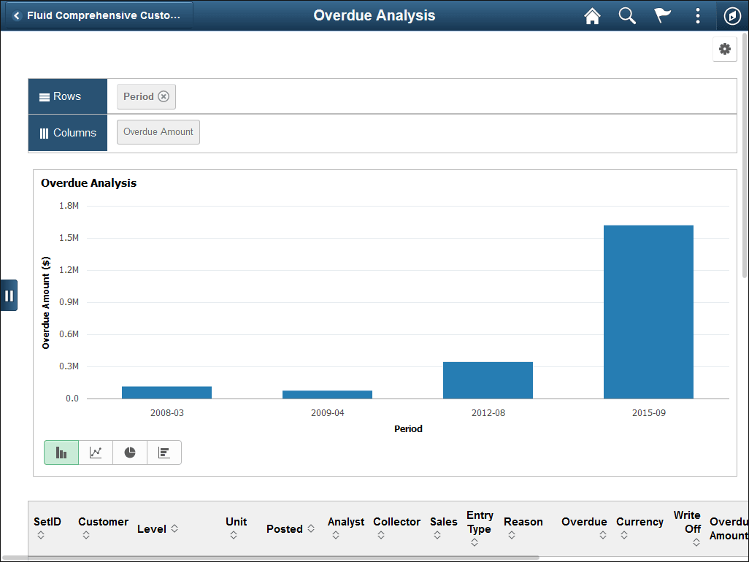
Task: Toggle sorting on the Customer column
Action: pyautogui.click(x=85, y=534)
